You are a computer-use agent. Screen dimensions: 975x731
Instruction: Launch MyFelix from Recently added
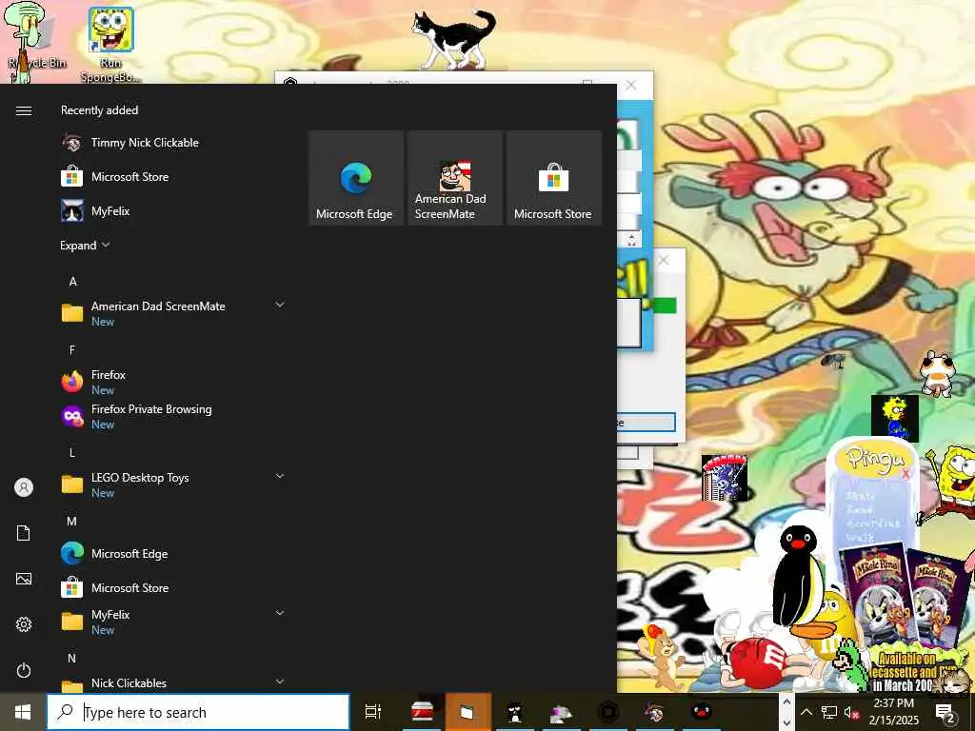point(171,210)
